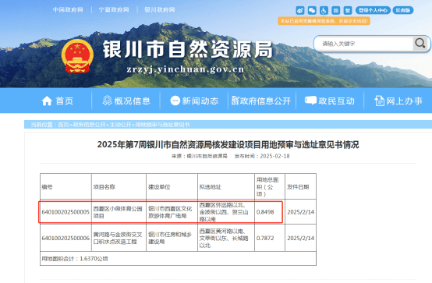Open the 政民互动 menu
Screen dimensions: 432x283
[330, 101]
